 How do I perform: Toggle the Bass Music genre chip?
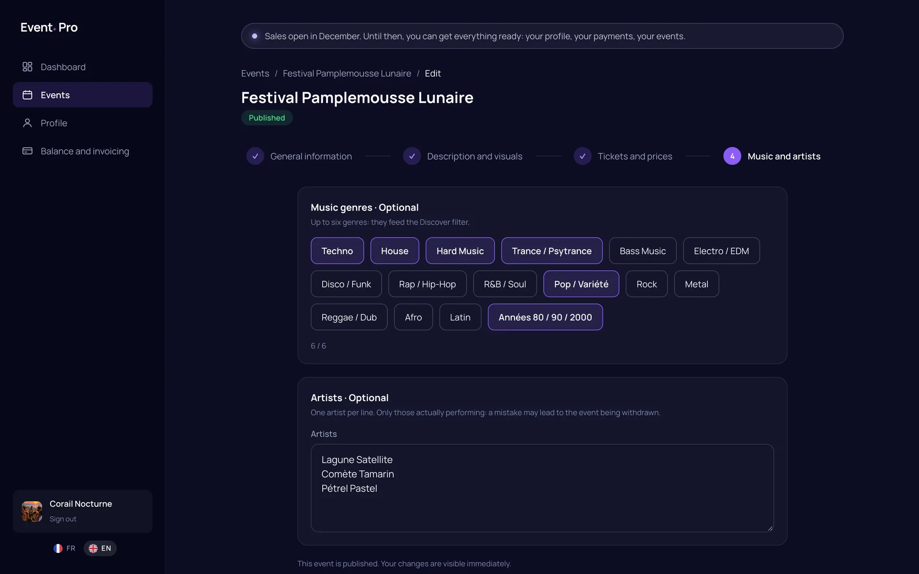pos(642,251)
